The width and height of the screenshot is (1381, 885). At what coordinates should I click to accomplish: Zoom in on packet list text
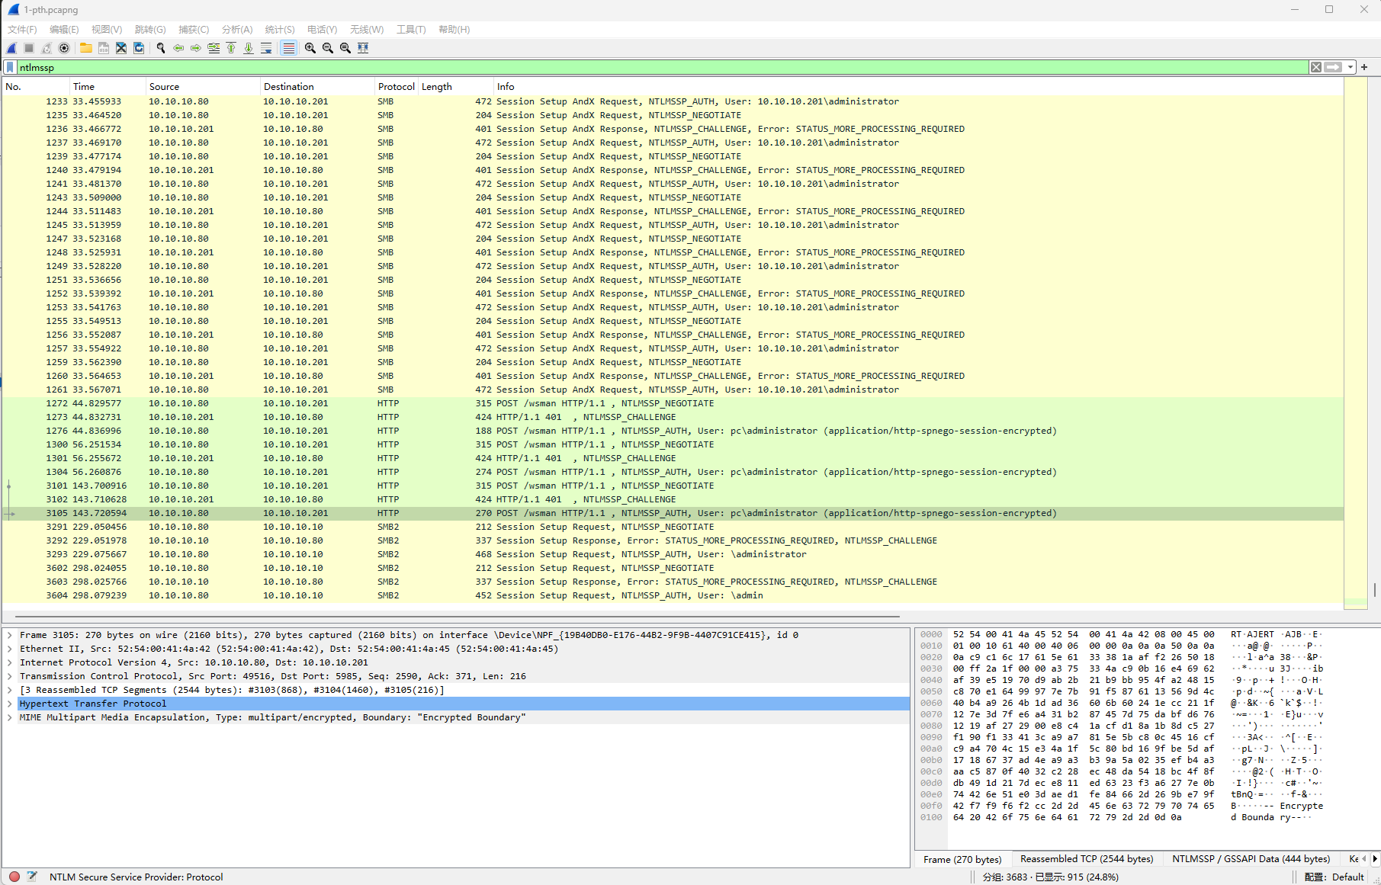310,48
